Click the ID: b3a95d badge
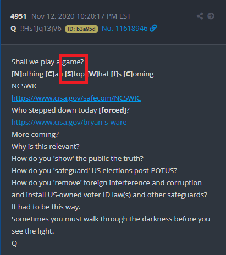 click(81, 29)
